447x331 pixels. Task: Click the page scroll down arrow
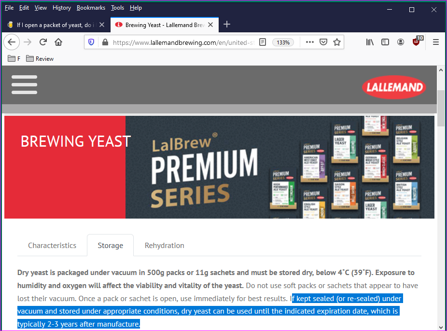pyautogui.click(x=441, y=327)
